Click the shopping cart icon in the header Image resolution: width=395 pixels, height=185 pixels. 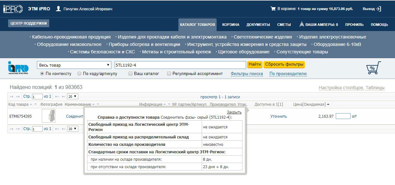click(273, 9)
